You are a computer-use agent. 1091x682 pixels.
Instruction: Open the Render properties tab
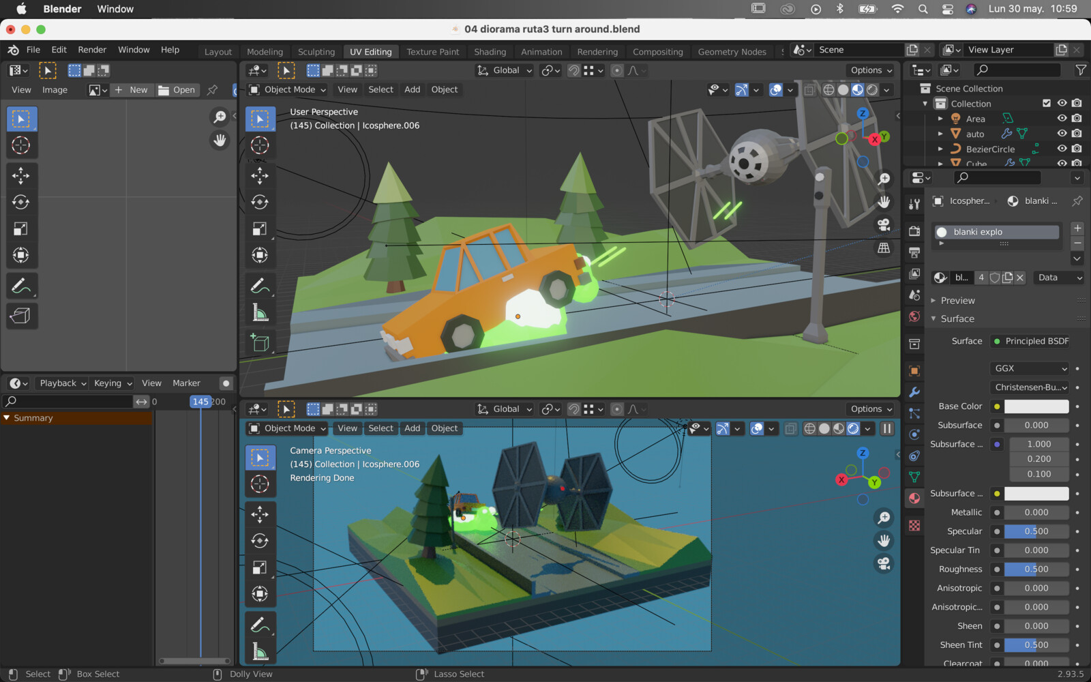pos(914,231)
